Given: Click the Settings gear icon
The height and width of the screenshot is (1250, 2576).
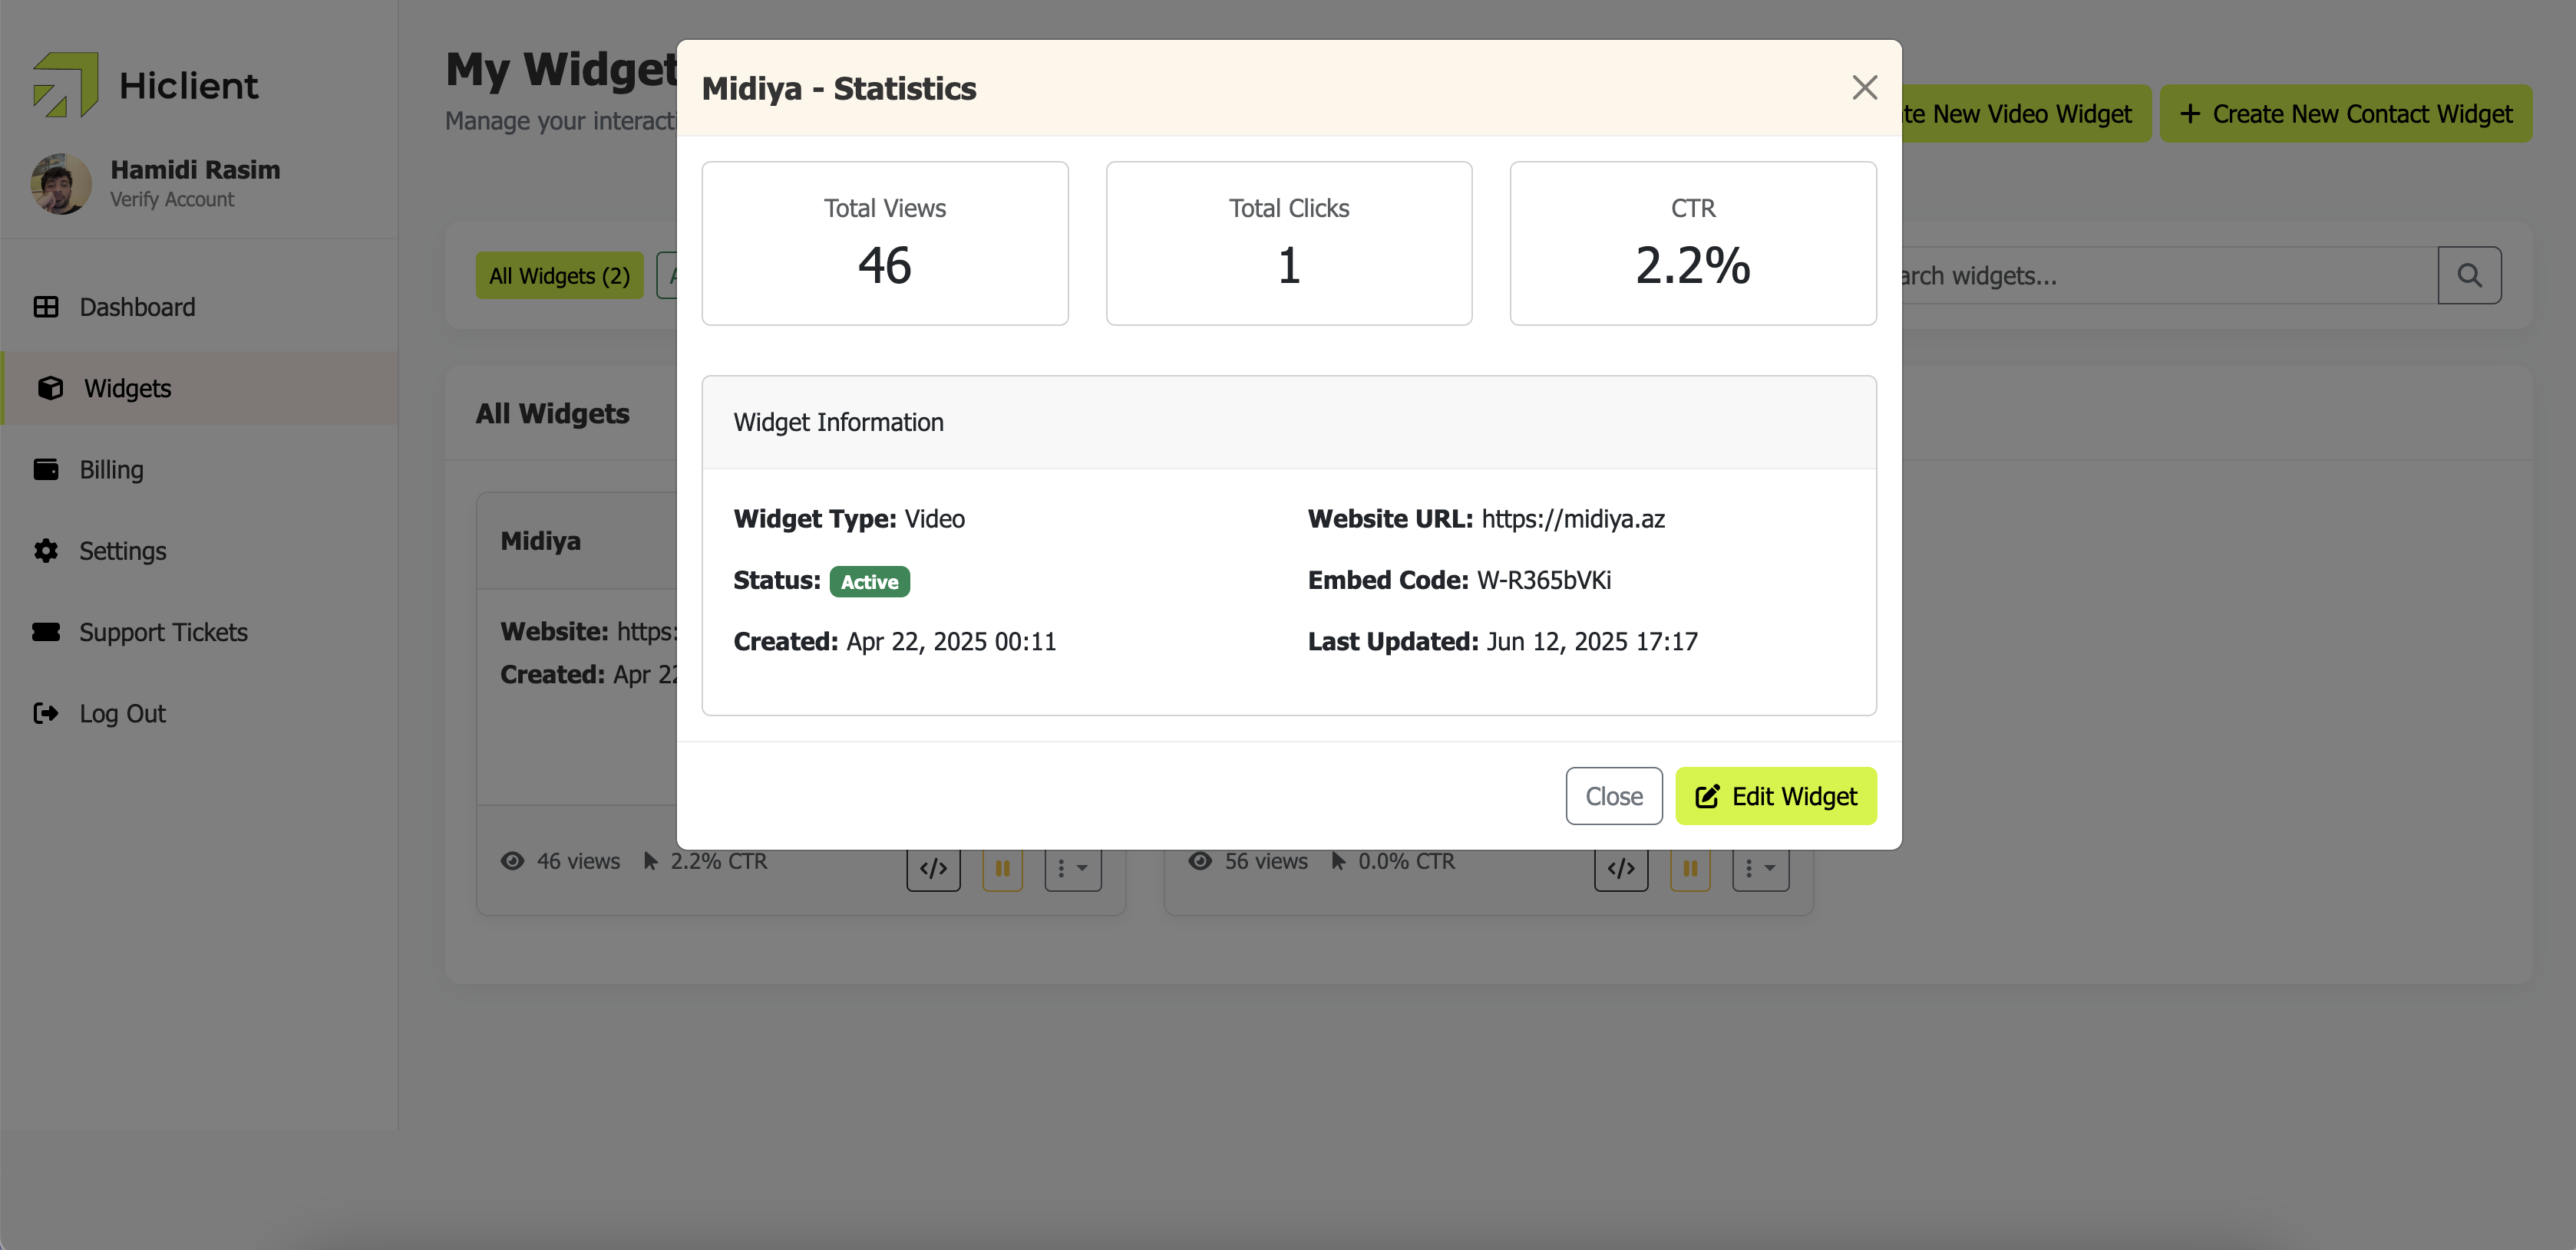Looking at the screenshot, I should (46, 551).
